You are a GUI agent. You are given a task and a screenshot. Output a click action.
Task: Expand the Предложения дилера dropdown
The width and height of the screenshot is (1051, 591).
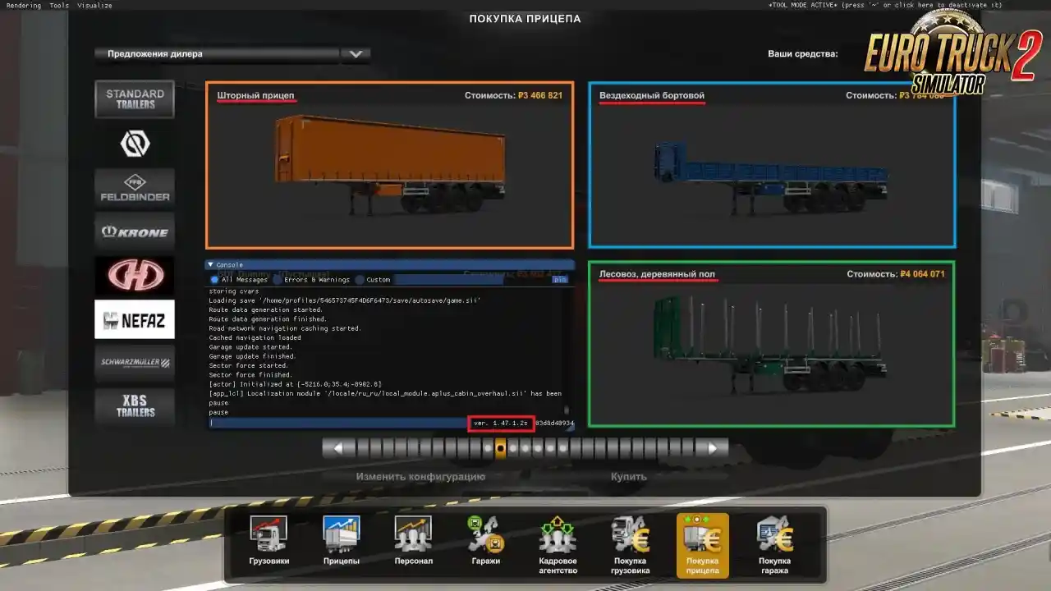(355, 54)
